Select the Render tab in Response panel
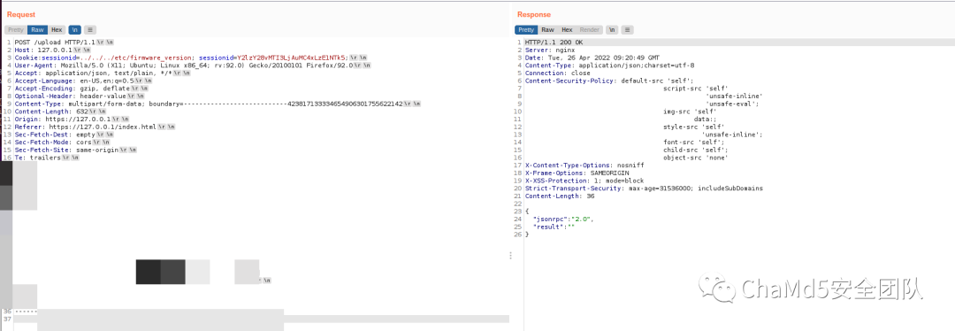955x331 pixels. [x=589, y=29]
